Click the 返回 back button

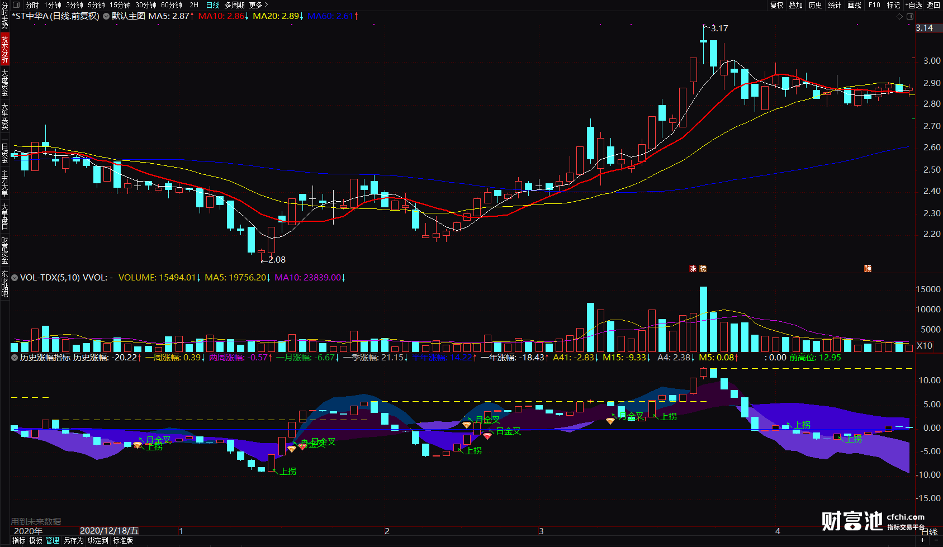pyautogui.click(x=933, y=5)
